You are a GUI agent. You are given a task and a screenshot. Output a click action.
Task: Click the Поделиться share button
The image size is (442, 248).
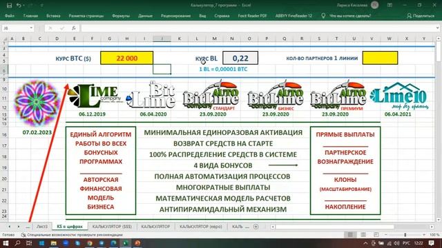pos(421,16)
